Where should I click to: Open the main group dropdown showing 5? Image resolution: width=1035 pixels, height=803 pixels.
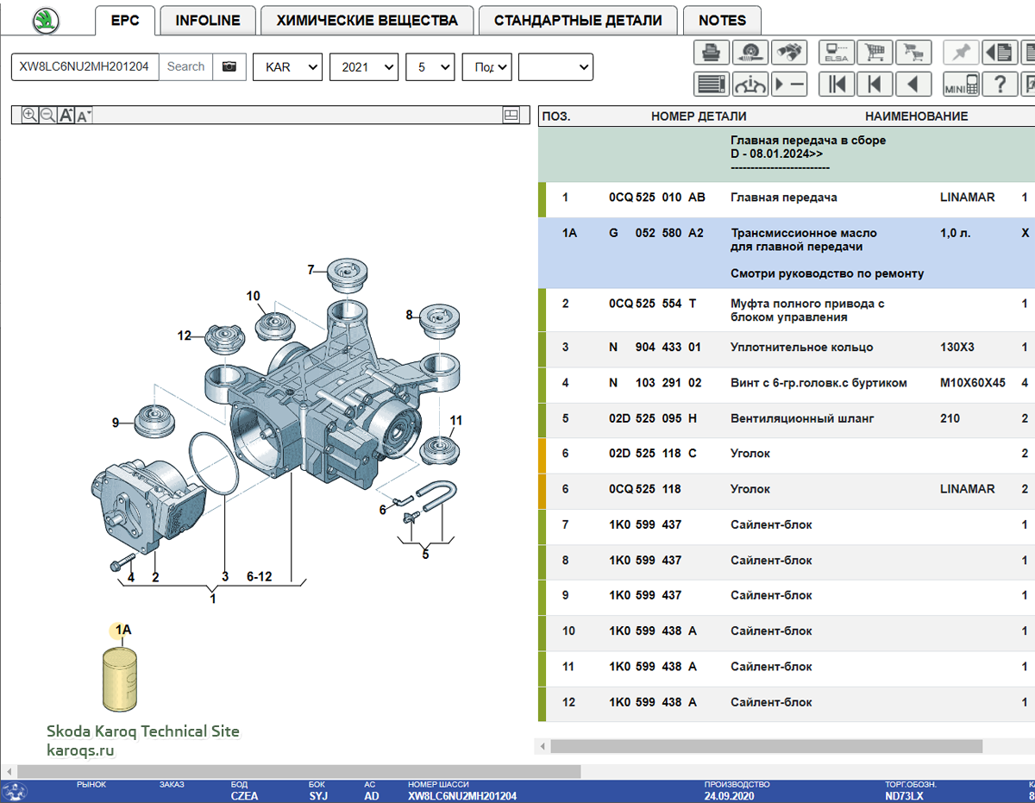(x=430, y=66)
